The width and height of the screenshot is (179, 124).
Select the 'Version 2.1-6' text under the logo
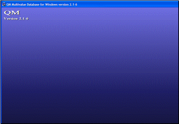pos(16,19)
